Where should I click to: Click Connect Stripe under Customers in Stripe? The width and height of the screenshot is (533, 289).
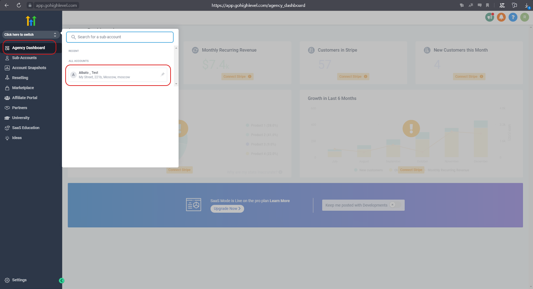coord(353,77)
